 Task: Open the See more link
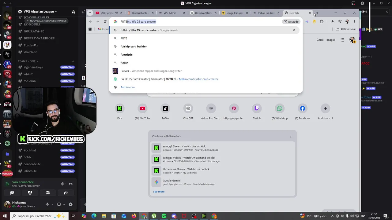(x=159, y=192)
